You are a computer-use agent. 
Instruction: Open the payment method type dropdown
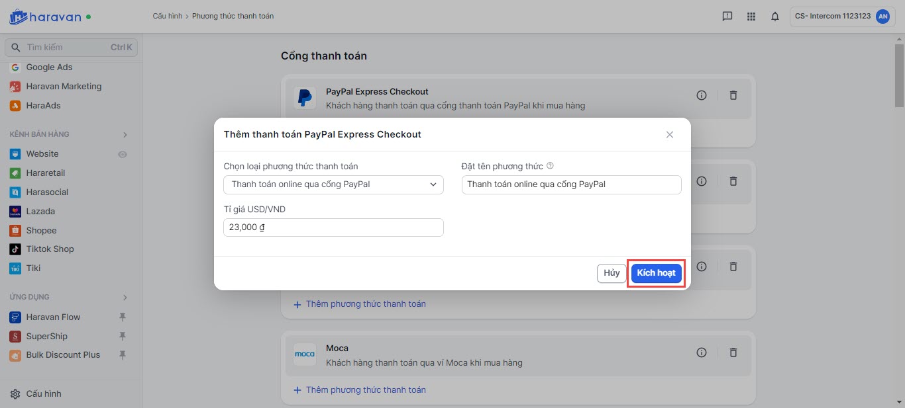tap(333, 184)
